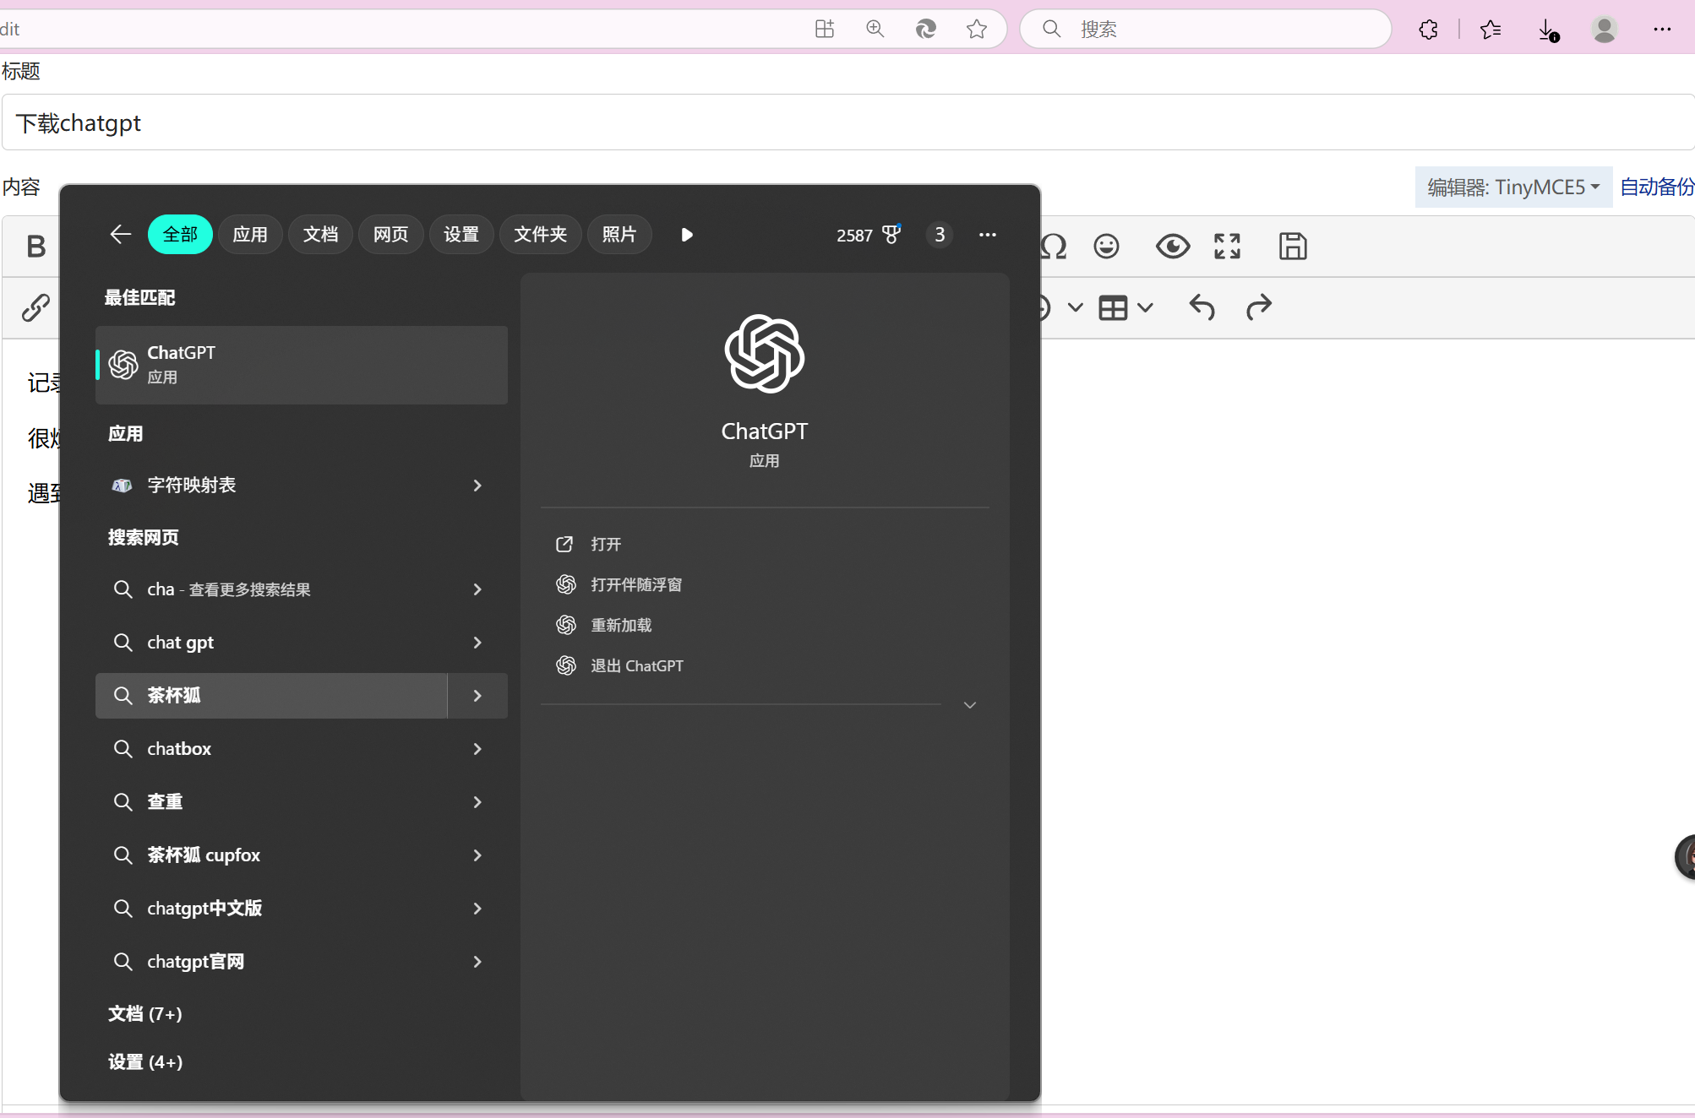Viewport: 1695px width, 1118px height.
Task: Click the insert link icon
Action: point(35,307)
